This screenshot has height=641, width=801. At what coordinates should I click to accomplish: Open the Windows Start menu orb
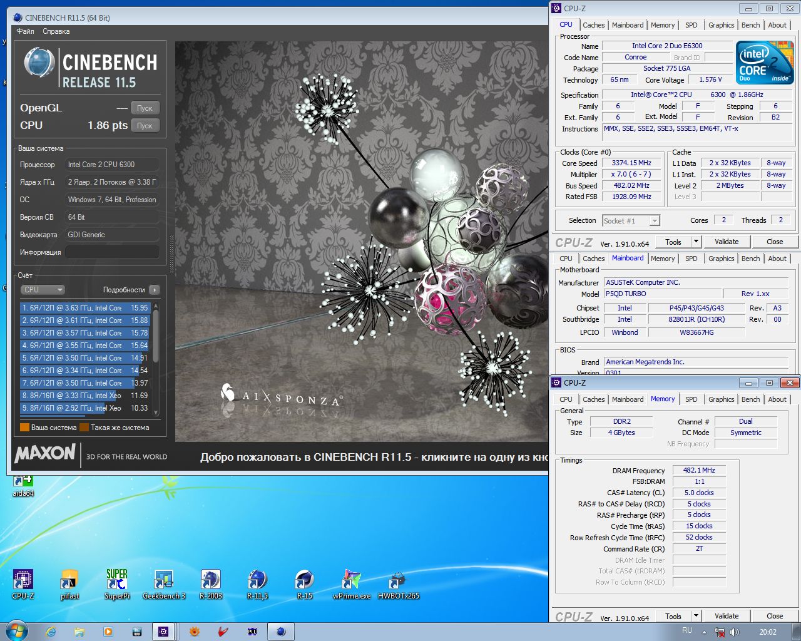click(16, 631)
